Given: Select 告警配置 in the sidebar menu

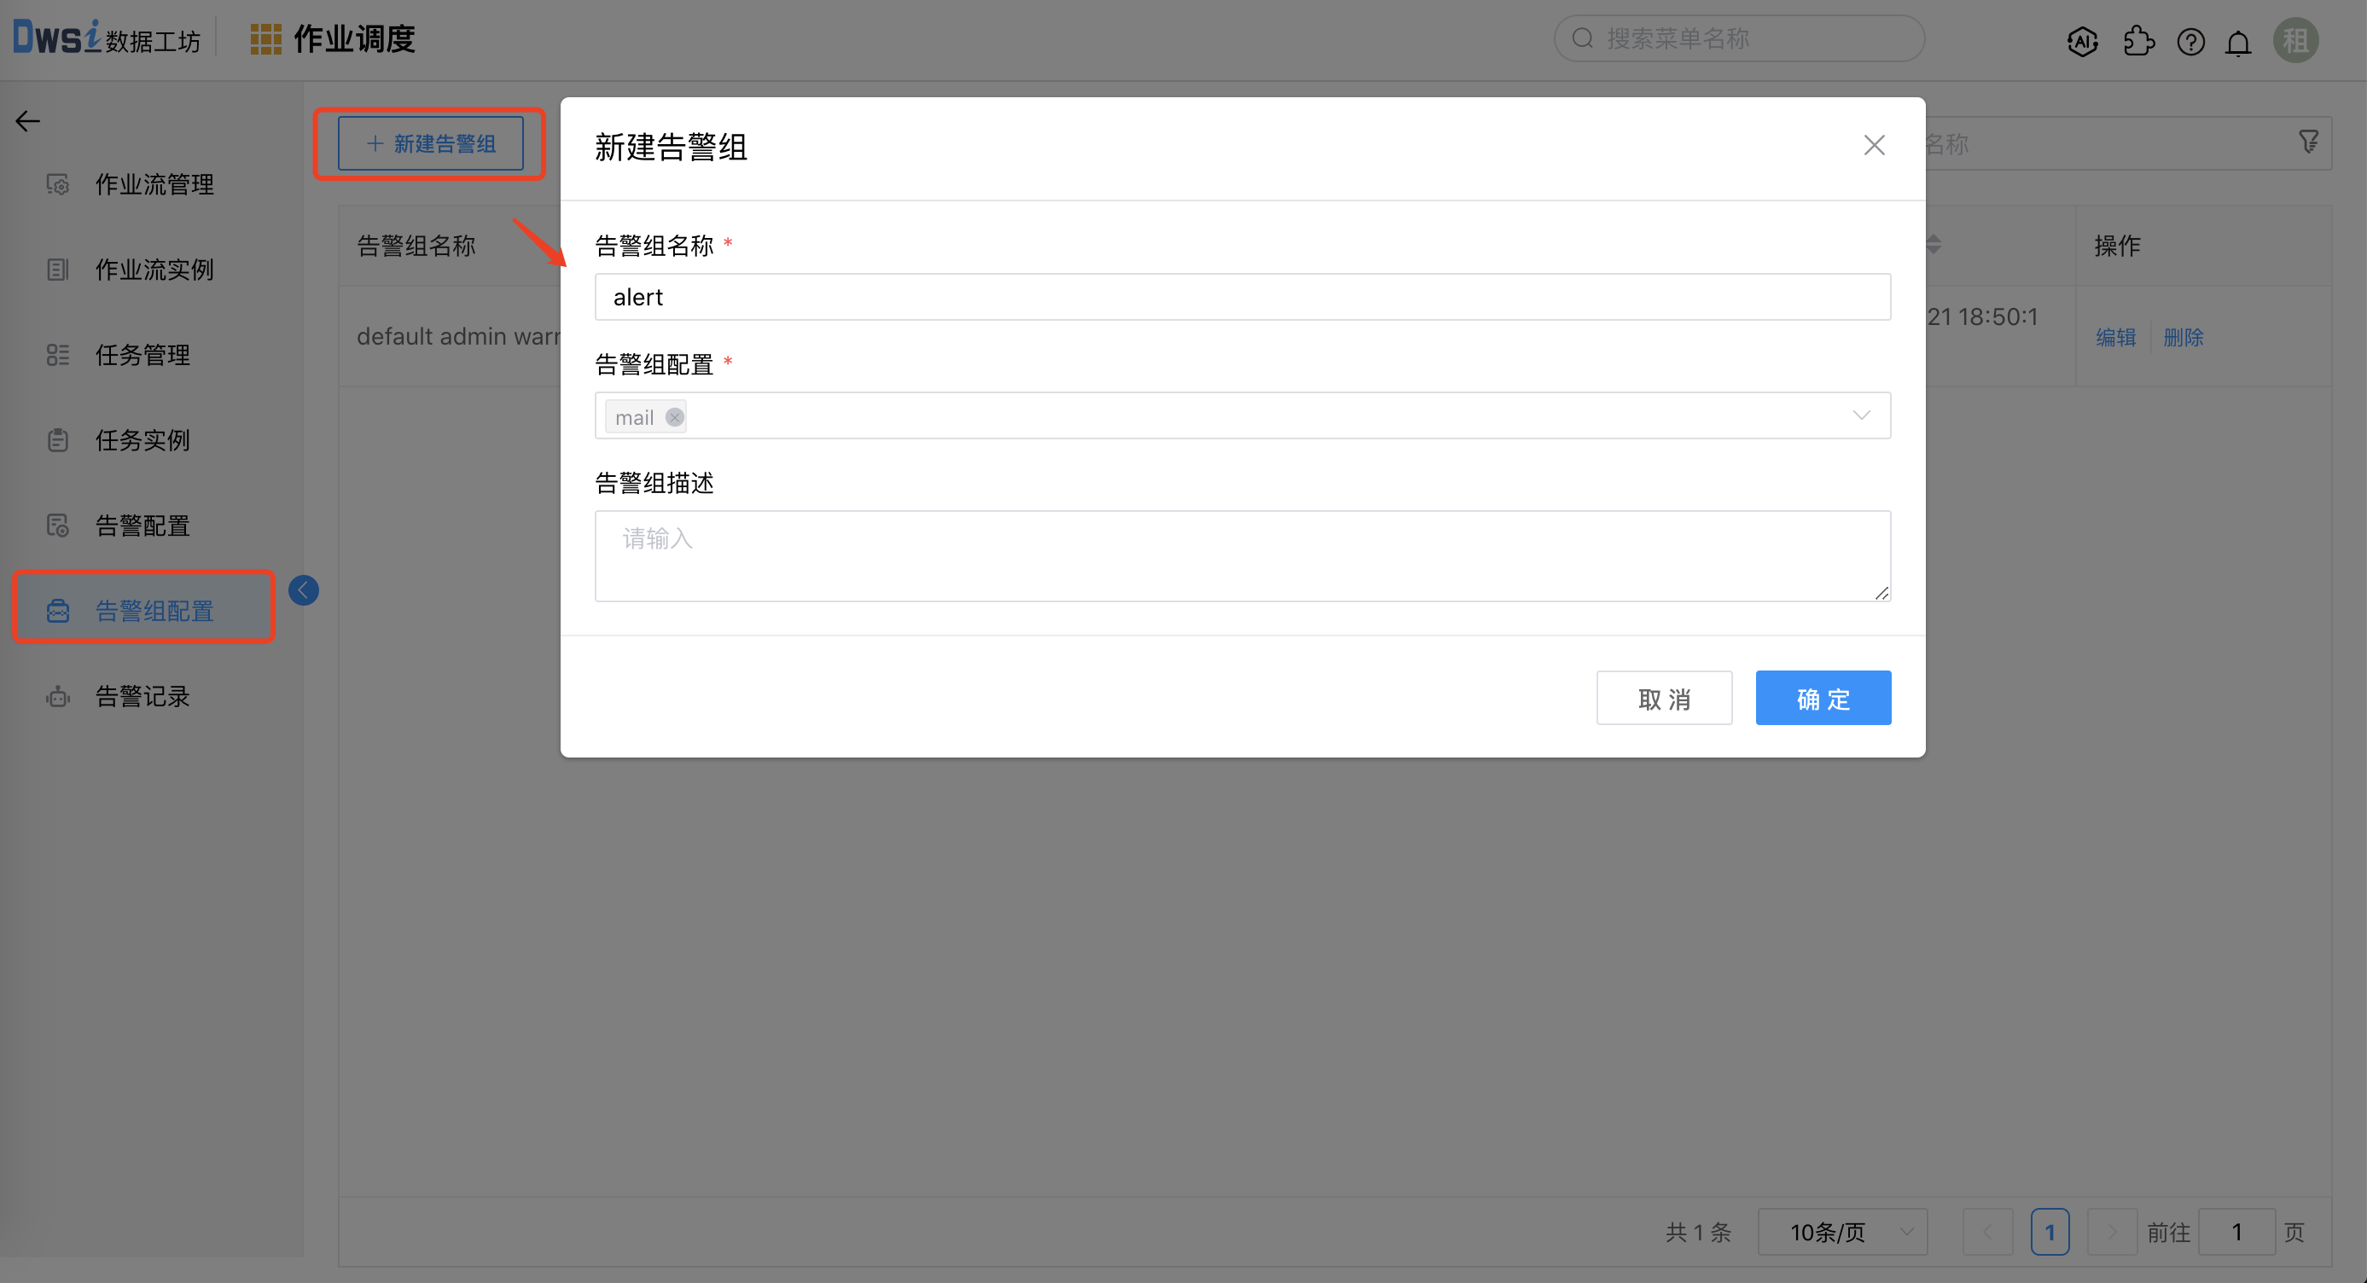Looking at the screenshot, I should [142, 525].
